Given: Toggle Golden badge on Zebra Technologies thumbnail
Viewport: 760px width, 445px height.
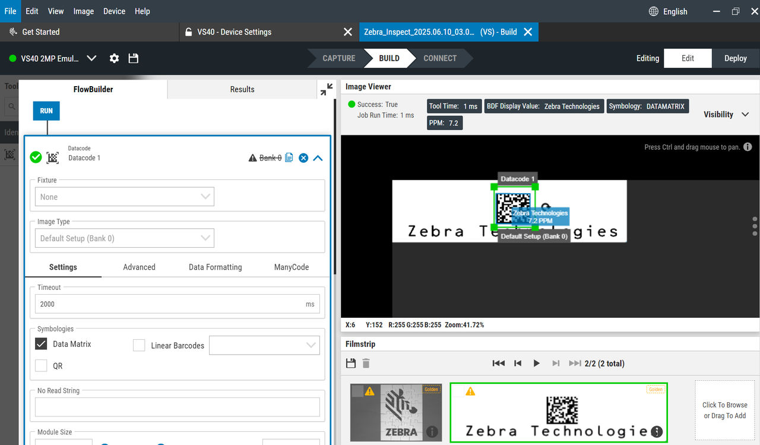Looking at the screenshot, I should point(655,390).
